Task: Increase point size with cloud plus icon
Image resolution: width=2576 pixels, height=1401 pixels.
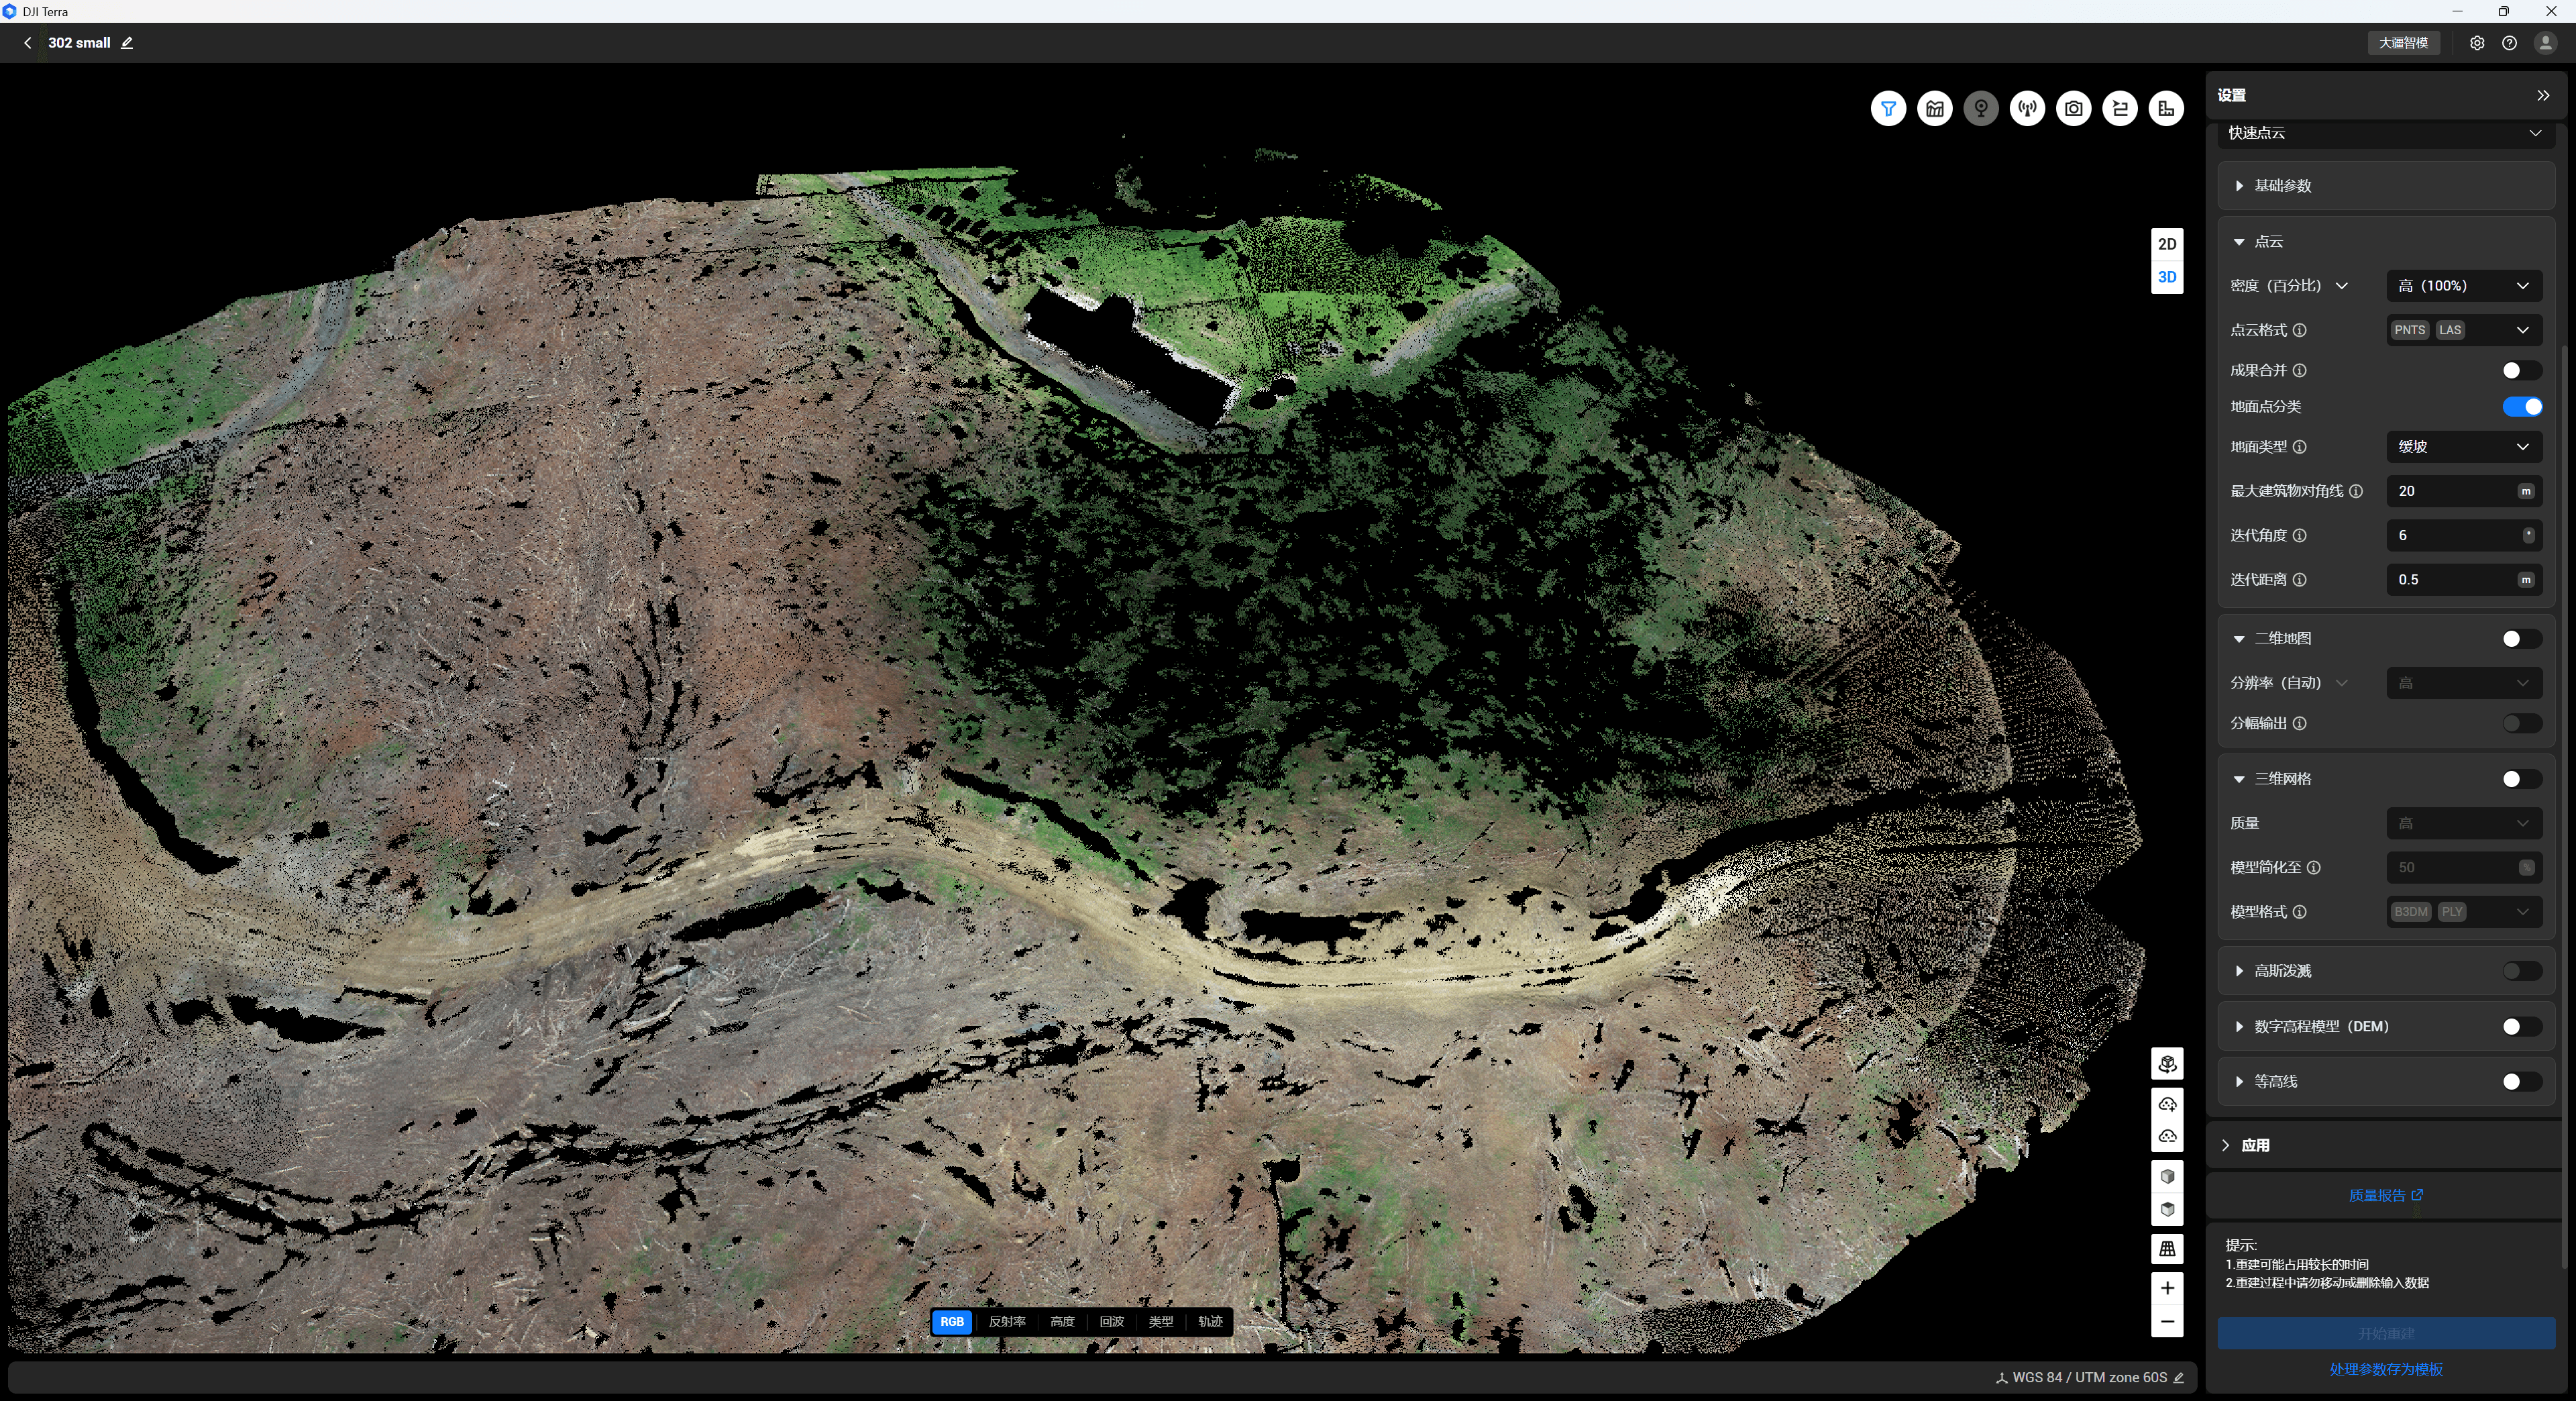Action: coord(2166,1104)
